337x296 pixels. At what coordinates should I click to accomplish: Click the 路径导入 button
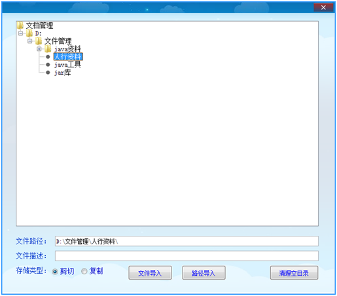[204, 273]
